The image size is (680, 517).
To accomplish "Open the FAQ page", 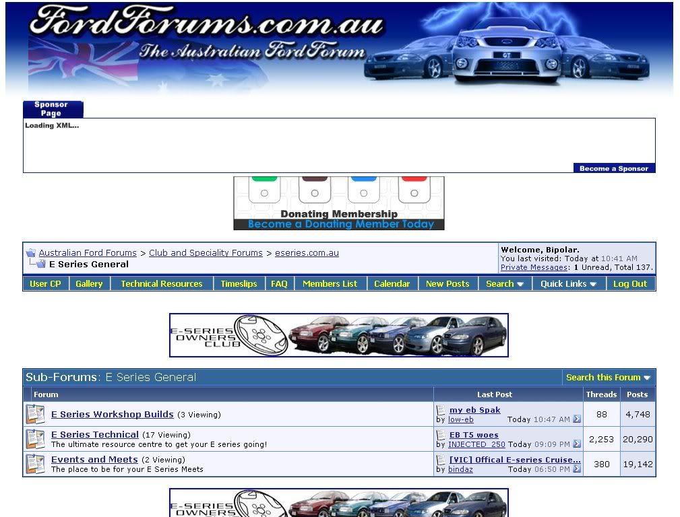I will click(x=279, y=284).
